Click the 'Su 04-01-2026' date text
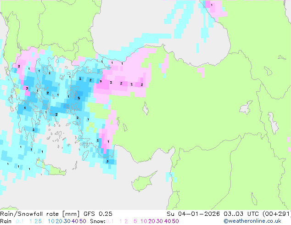Screen dimensions: 291x225 tap(193, 214)
